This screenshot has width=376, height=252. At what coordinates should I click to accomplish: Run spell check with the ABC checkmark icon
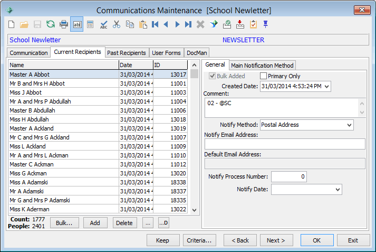point(103,24)
